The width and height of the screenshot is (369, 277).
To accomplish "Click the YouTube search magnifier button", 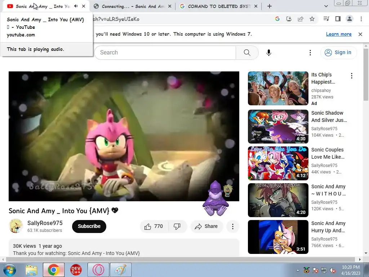I will click(247, 53).
